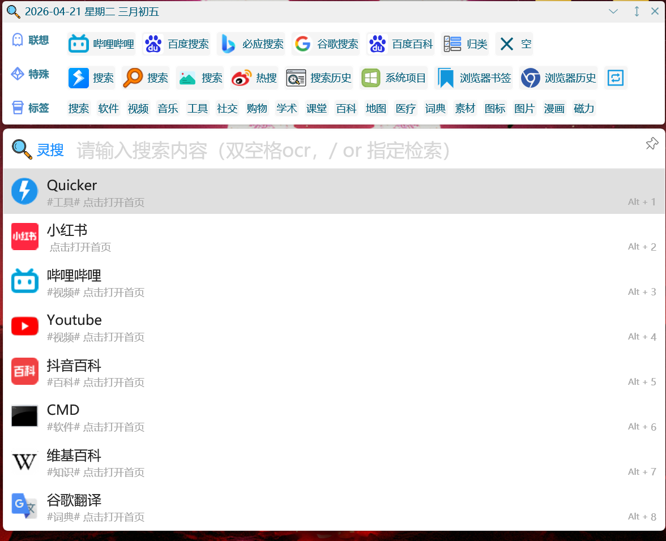Click the blue switch/refresh icon button

click(616, 78)
